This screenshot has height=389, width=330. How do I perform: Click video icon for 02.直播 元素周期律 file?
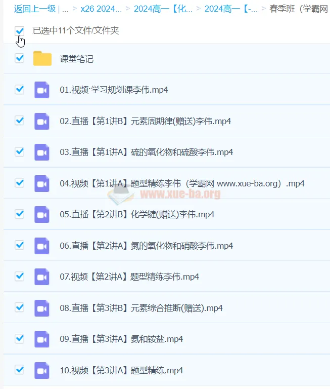pos(42,121)
